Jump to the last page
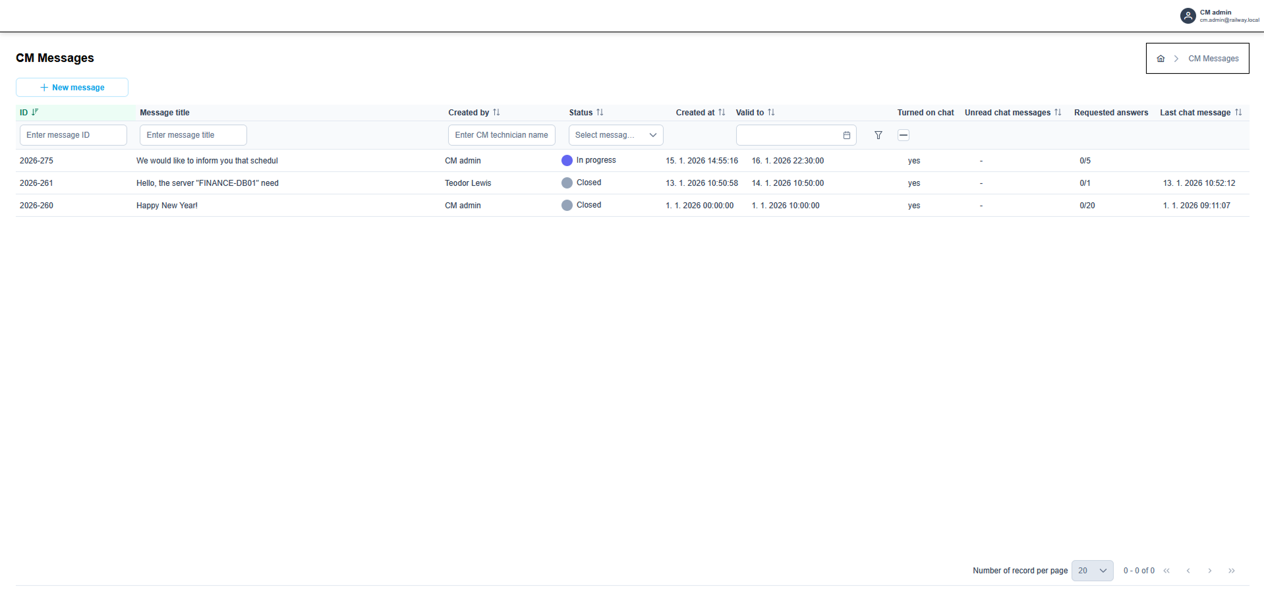Screen dimensions: 1264x601 pos(1232,571)
